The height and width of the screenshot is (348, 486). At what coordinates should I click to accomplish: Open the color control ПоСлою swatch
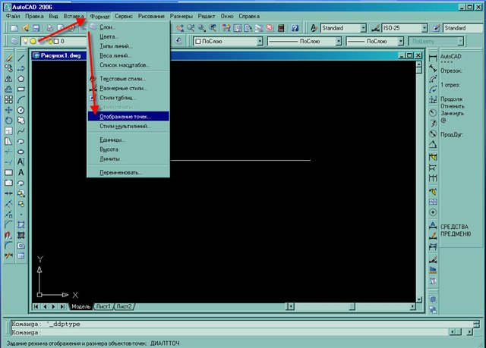pyautogui.click(x=228, y=41)
